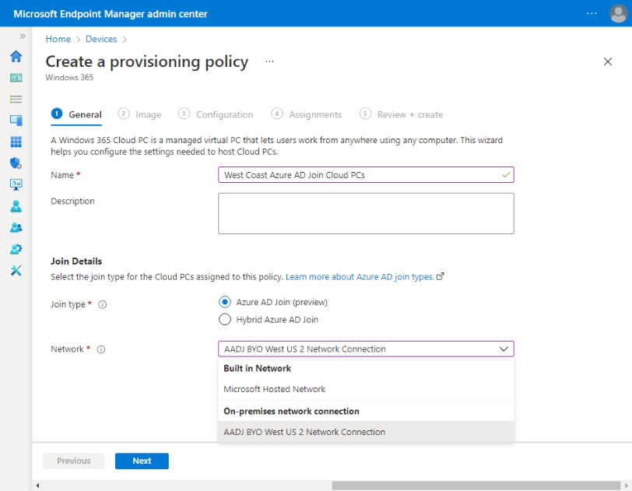Screen dimensions: 632x491
Task: Open the Apps grid icon
Action: click(16, 142)
